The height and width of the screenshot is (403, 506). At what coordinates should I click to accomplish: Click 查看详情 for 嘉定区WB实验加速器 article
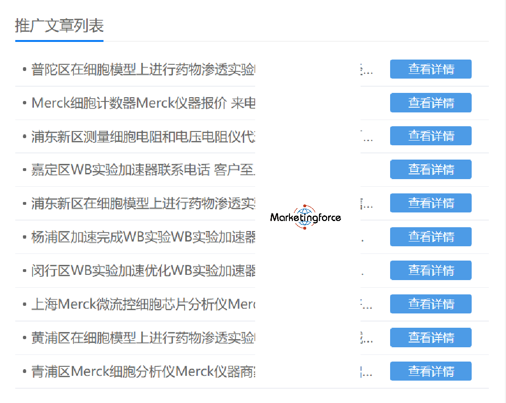(431, 169)
